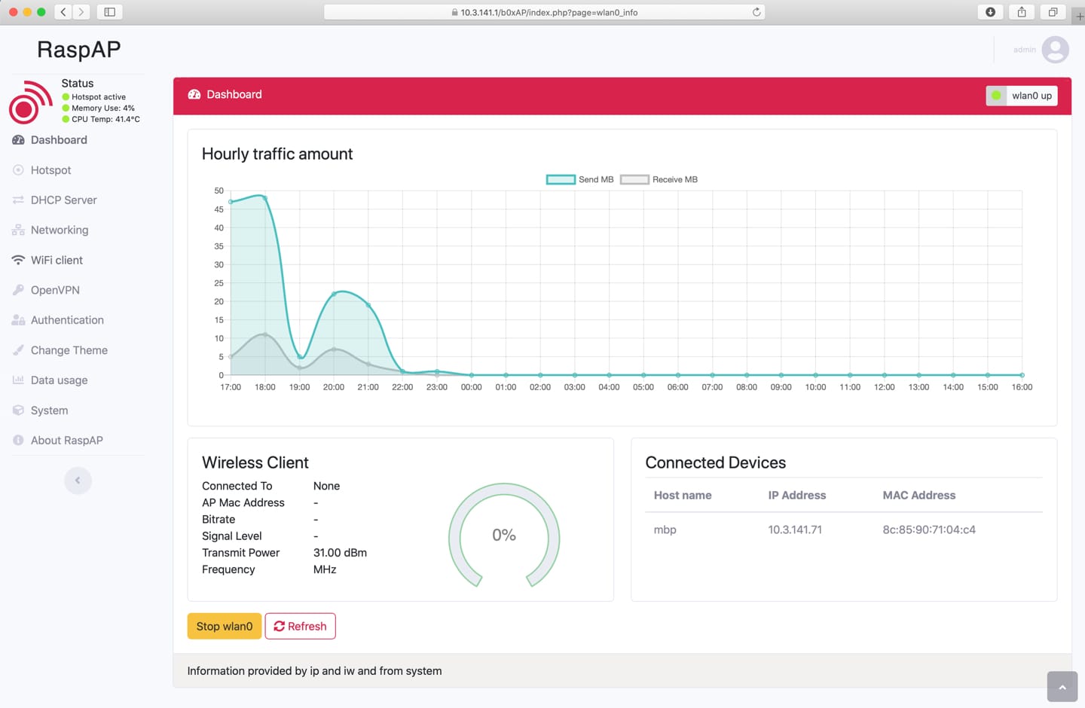
Task: Click the WiFi client signal icon
Action: pyautogui.click(x=18, y=260)
